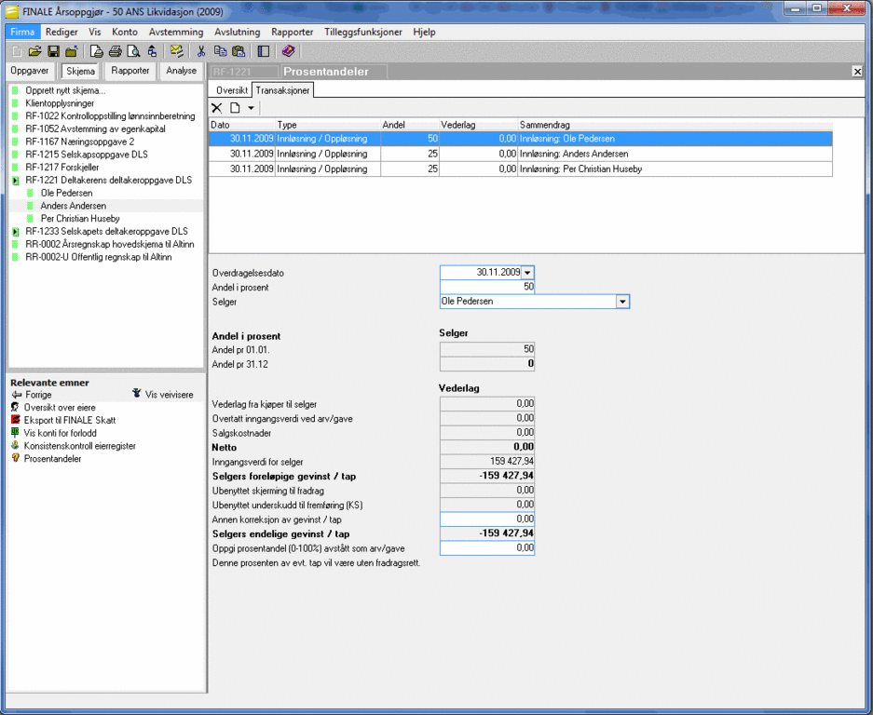The width and height of the screenshot is (873, 715).
Task: Switch to the Analyse tab
Action: [182, 71]
